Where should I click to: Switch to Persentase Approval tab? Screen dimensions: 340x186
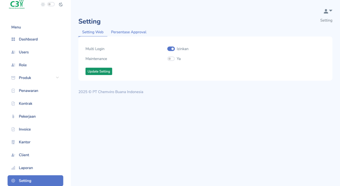[x=128, y=32]
